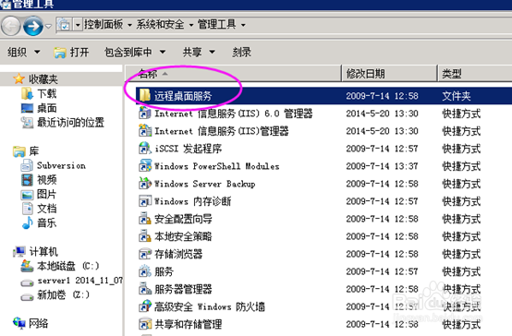
Task: Select the 本地安全策略 shortcut icon
Action: 145,236
